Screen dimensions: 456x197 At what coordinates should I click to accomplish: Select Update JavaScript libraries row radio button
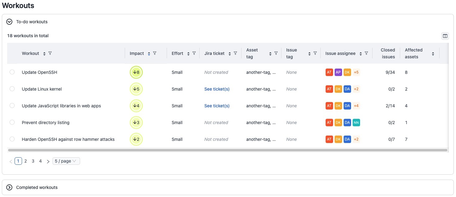pos(12,105)
